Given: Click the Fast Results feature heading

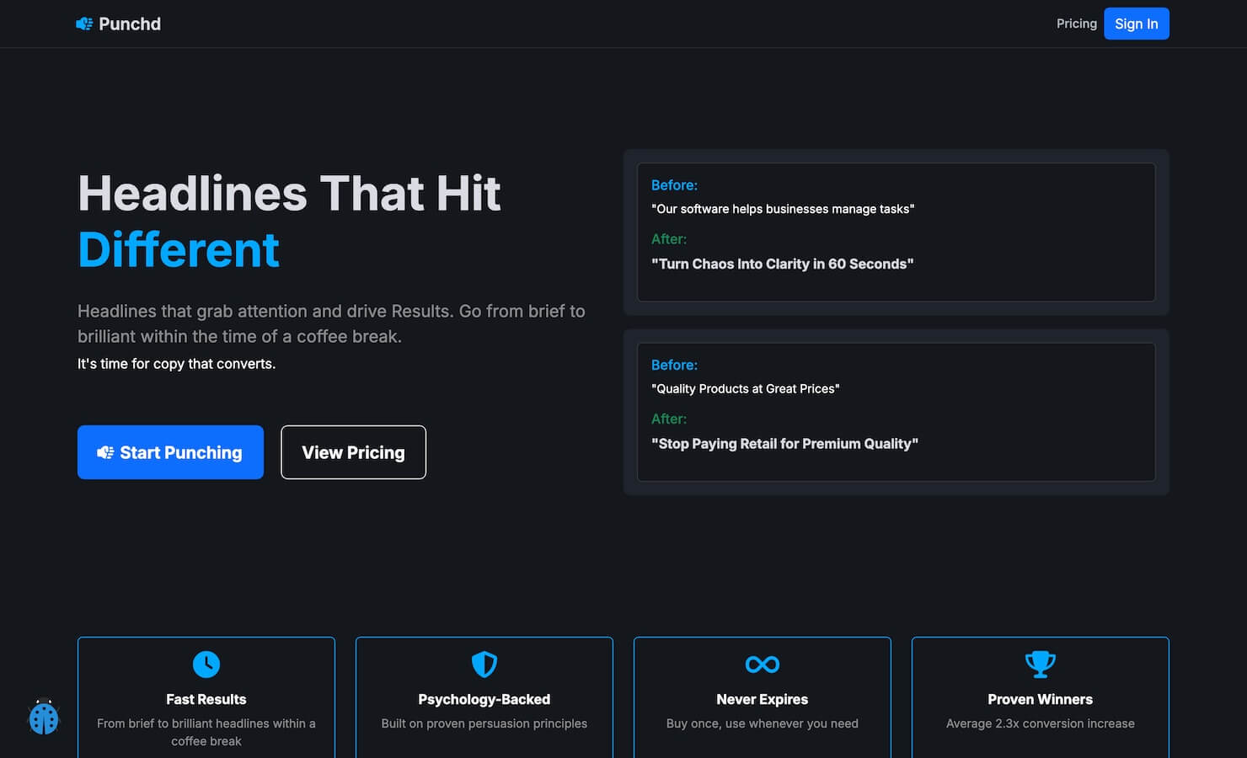Looking at the screenshot, I should (x=206, y=699).
